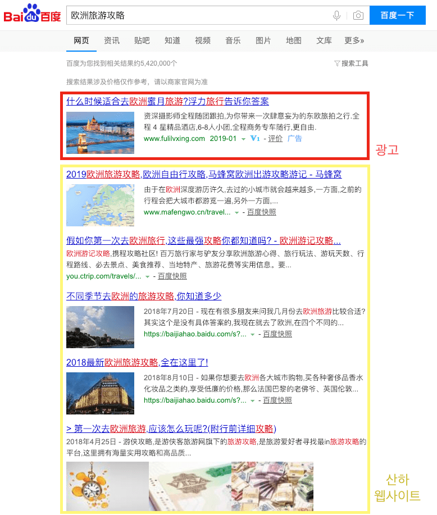Expand dropdown arrow next to mafengwo.cn URL
Image resolution: width=437 pixels, height=515 pixels.
coord(236,213)
